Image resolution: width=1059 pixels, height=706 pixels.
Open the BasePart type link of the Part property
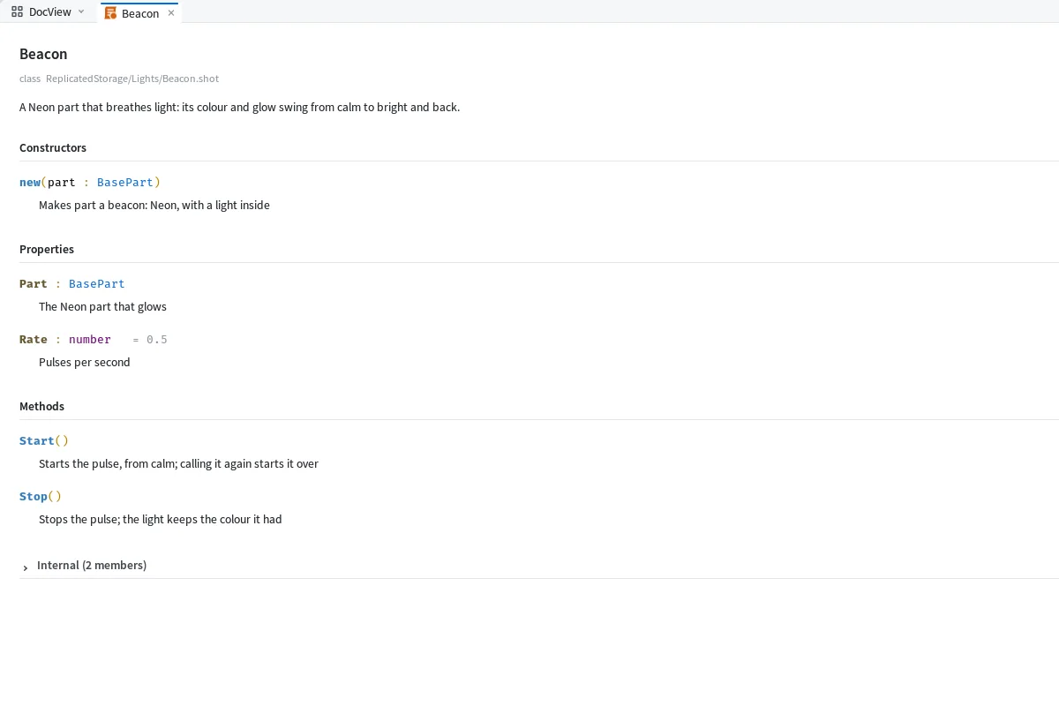97,283
